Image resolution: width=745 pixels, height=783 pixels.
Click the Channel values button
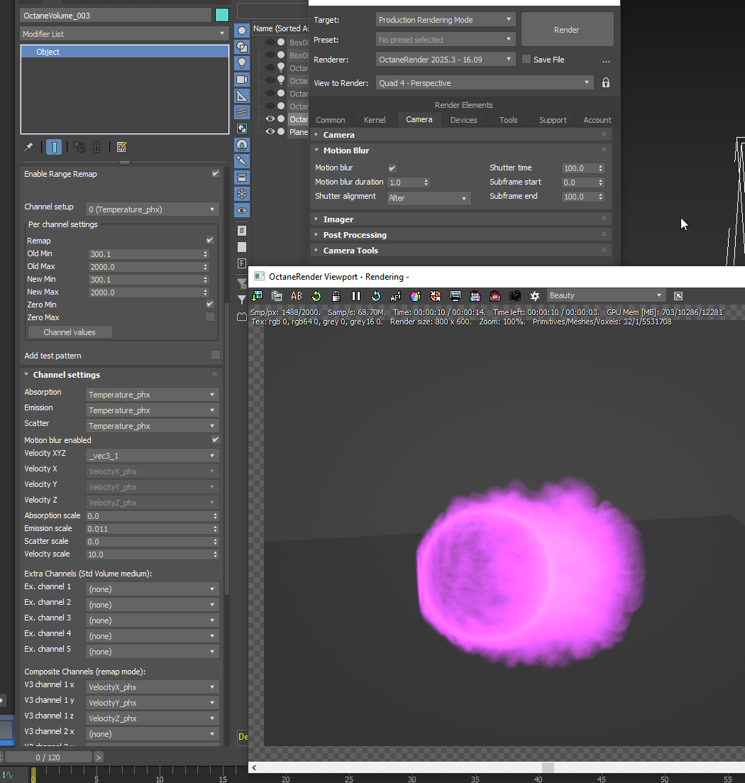coord(70,332)
